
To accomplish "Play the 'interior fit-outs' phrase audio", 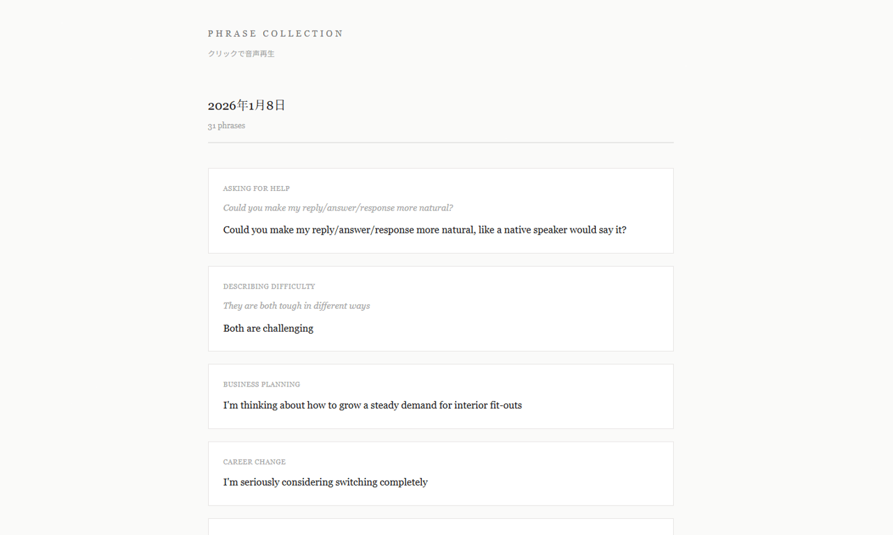I will point(372,405).
